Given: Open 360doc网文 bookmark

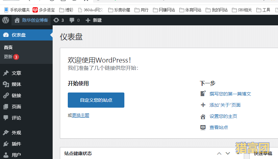Looking at the screenshot, I should tap(91, 10).
